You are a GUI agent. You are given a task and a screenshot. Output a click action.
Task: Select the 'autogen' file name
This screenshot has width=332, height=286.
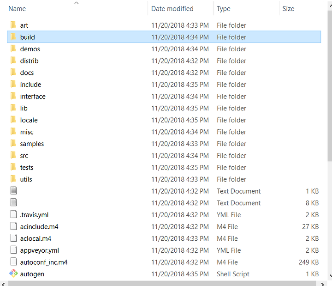tap(32, 274)
